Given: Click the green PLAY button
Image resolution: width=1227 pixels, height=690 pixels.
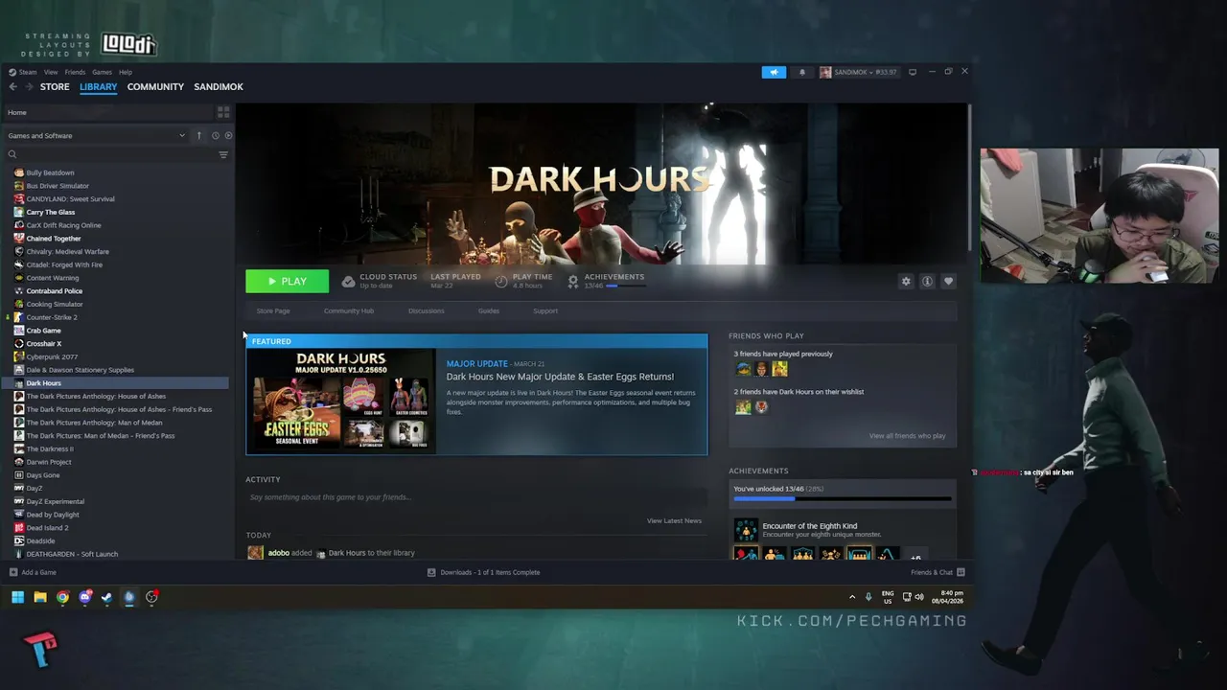Looking at the screenshot, I should pos(287,281).
